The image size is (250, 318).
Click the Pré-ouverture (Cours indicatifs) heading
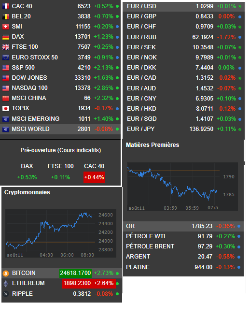pos(61,150)
